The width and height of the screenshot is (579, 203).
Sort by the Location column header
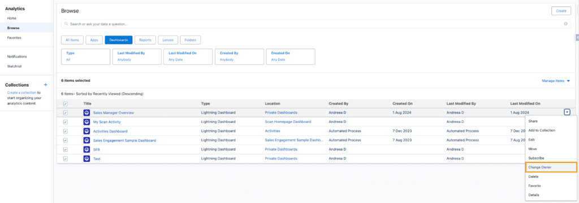click(273, 104)
